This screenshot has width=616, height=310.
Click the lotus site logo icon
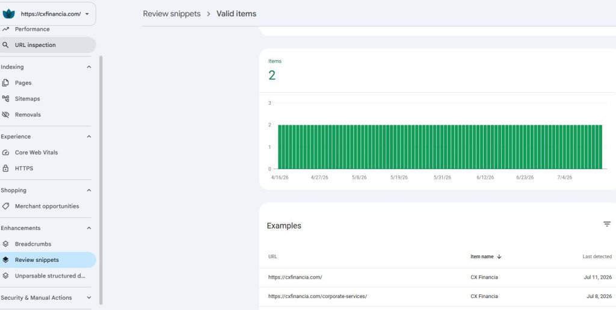(8, 14)
